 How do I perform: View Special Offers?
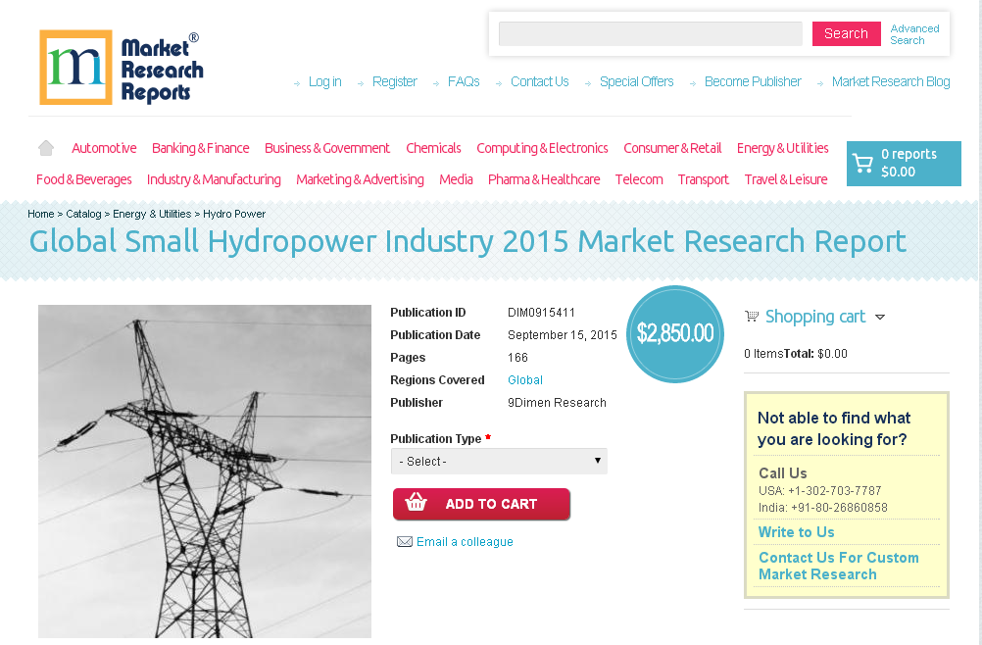pyautogui.click(x=636, y=82)
